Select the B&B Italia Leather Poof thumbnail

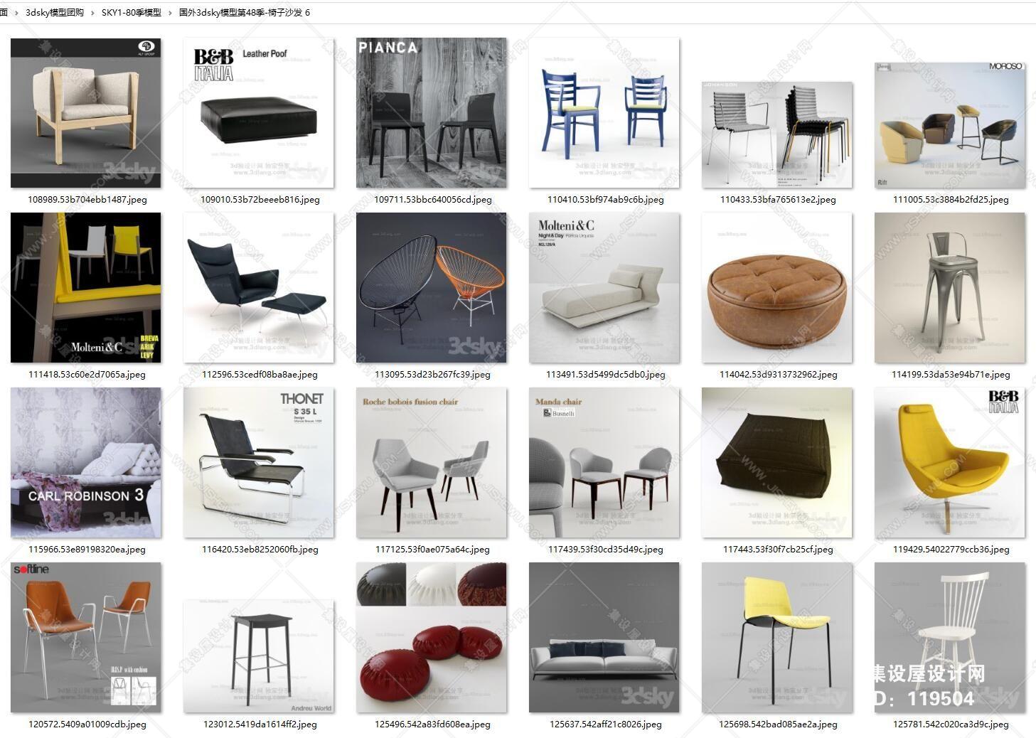(x=259, y=113)
